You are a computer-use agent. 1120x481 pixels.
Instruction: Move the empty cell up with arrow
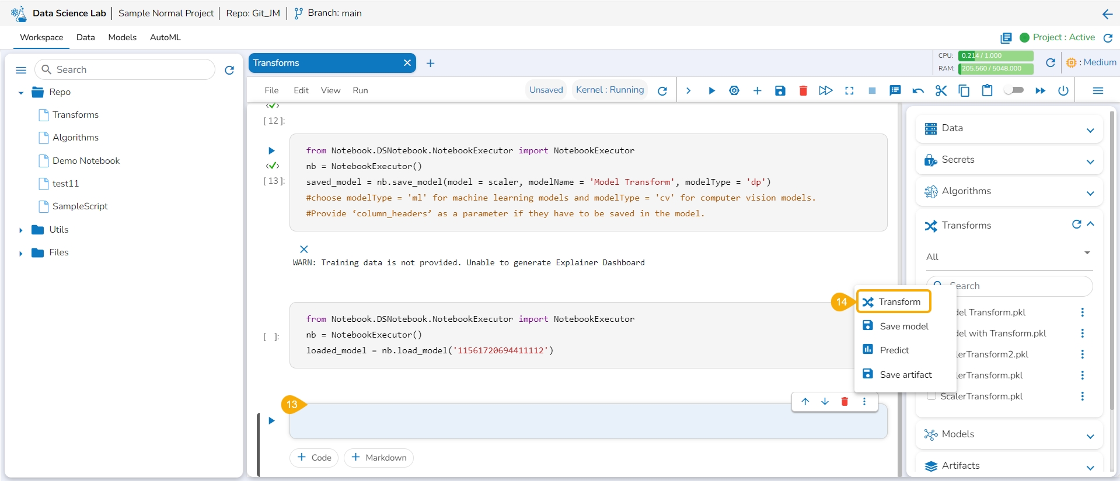[x=805, y=401]
